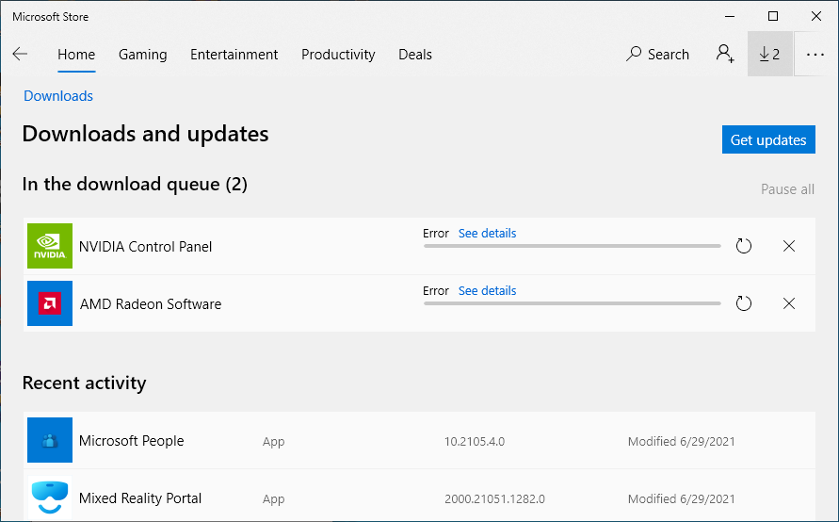Open the Search magnifier field

[x=657, y=54]
